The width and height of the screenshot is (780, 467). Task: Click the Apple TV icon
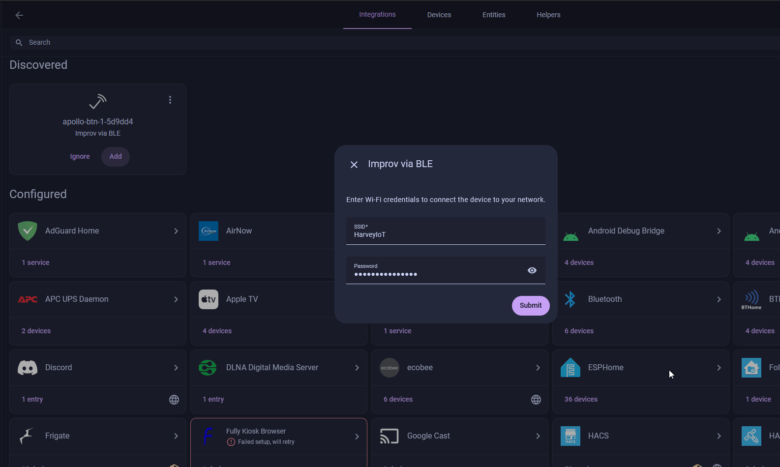pos(209,299)
